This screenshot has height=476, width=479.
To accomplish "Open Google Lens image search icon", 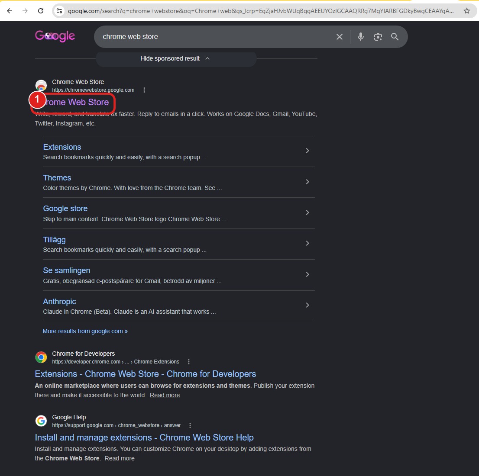I will point(378,37).
